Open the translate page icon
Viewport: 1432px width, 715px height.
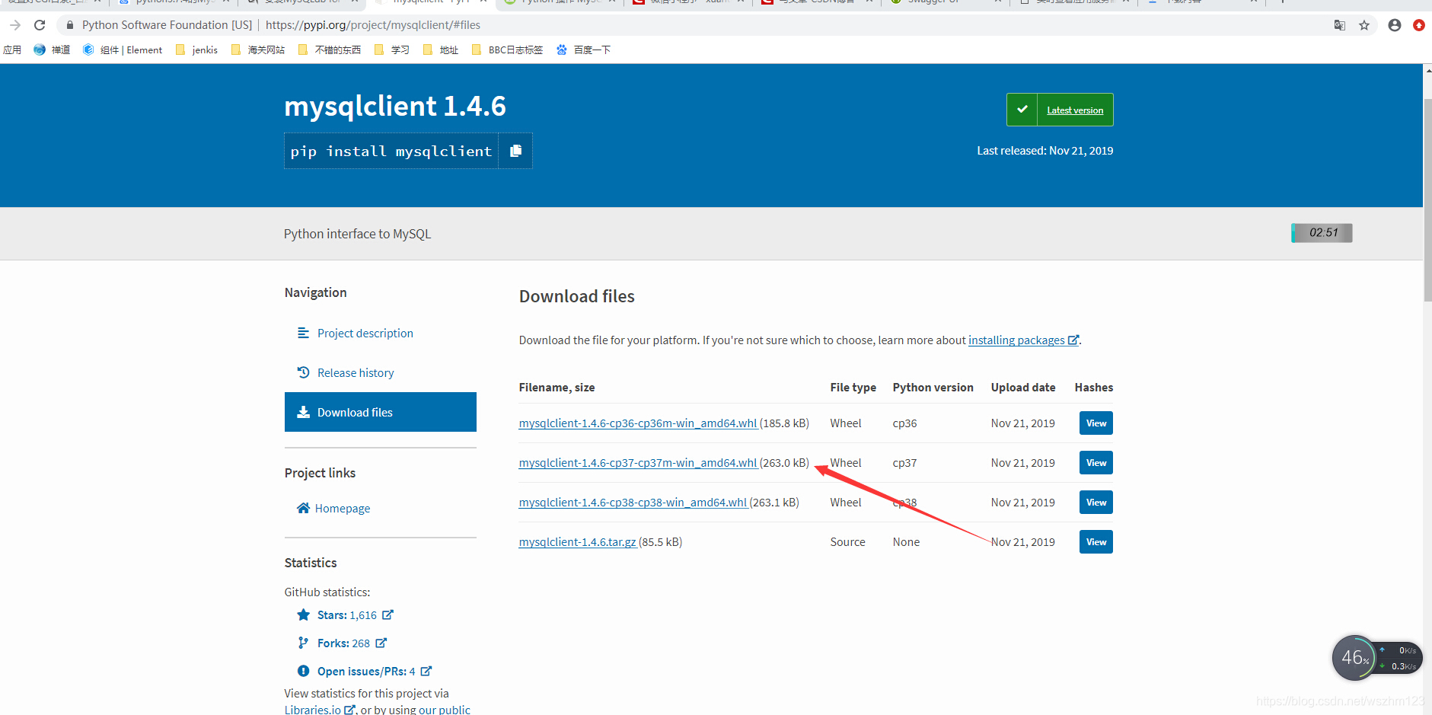tap(1340, 25)
